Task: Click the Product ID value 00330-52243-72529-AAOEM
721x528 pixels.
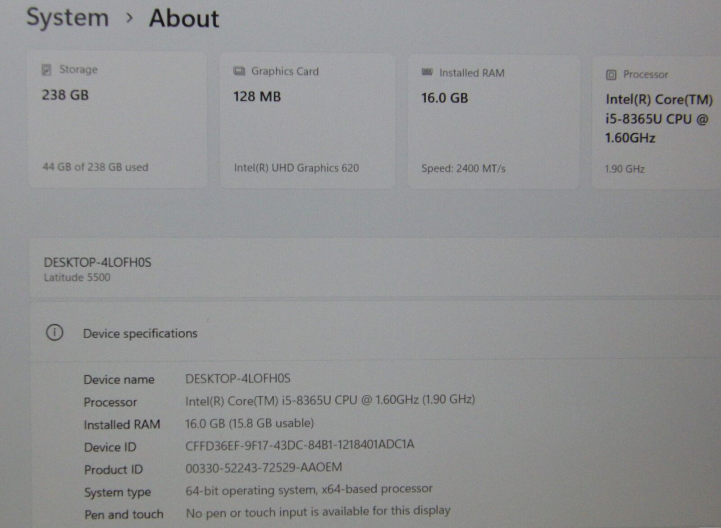Action: tap(264, 468)
